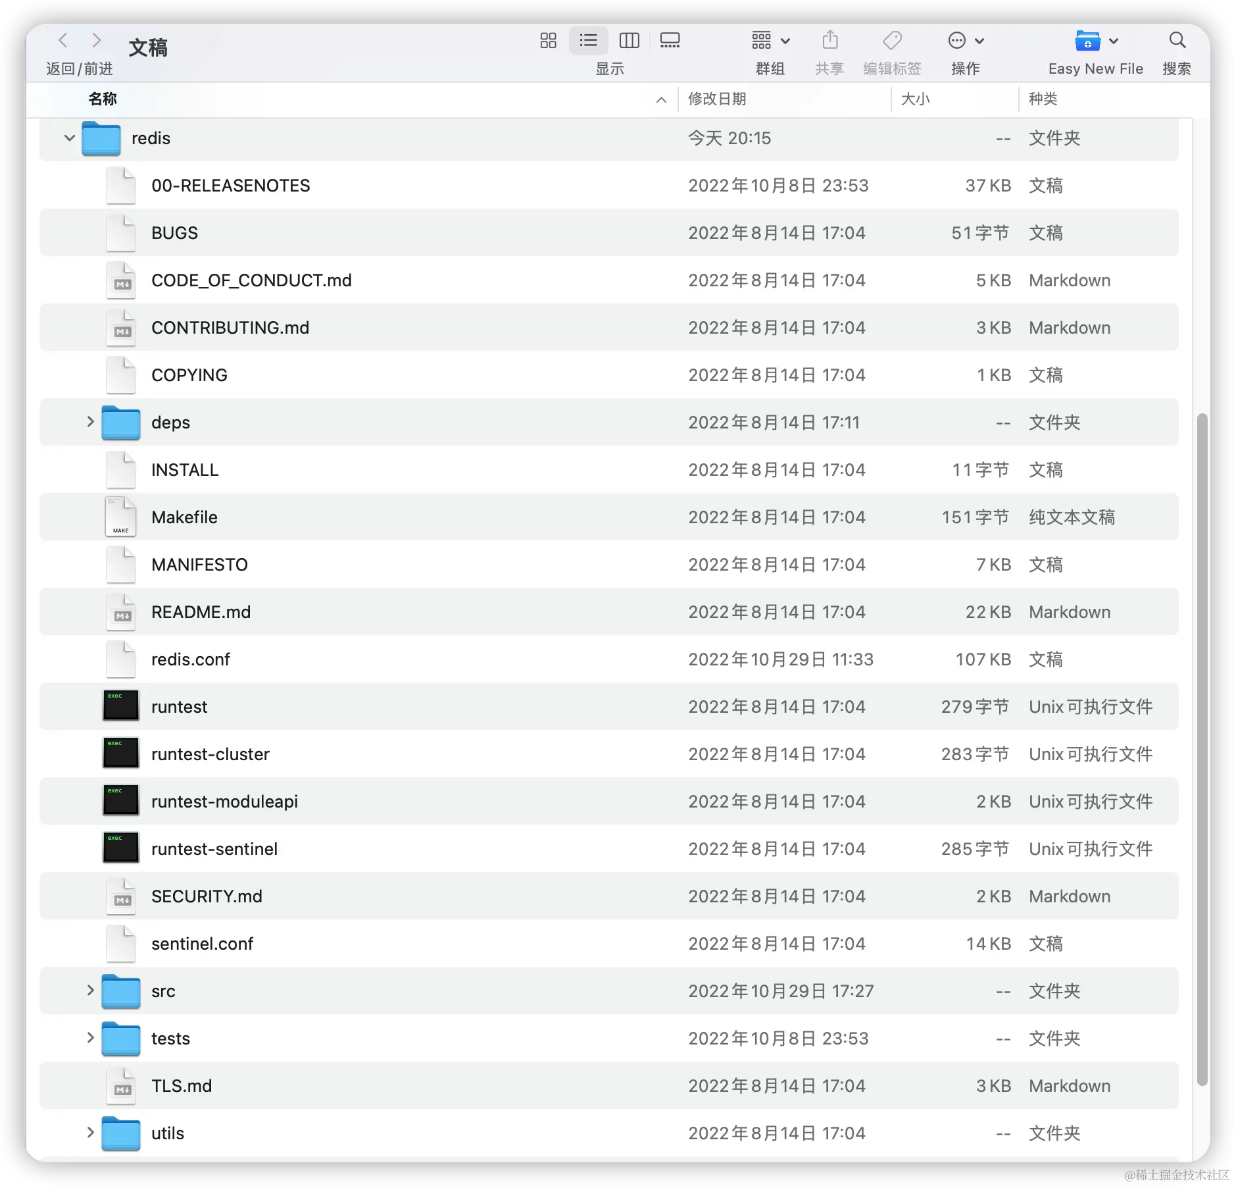Open the 操作 action menu
The image size is (1234, 1186).
point(966,41)
